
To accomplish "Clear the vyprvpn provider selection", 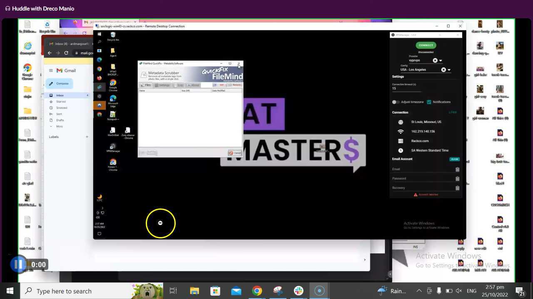I will [x=435, y=61].
